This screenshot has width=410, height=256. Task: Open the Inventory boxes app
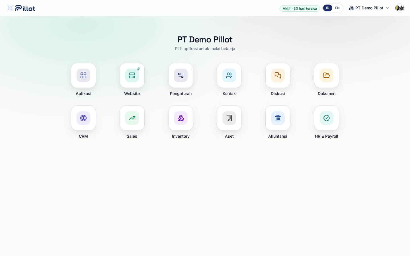pos(181,118)
